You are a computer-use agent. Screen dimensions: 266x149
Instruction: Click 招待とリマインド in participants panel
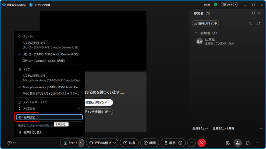click(x=205, y=24)
